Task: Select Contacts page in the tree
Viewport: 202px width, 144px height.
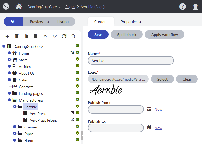Action: (x=26, y=87)
